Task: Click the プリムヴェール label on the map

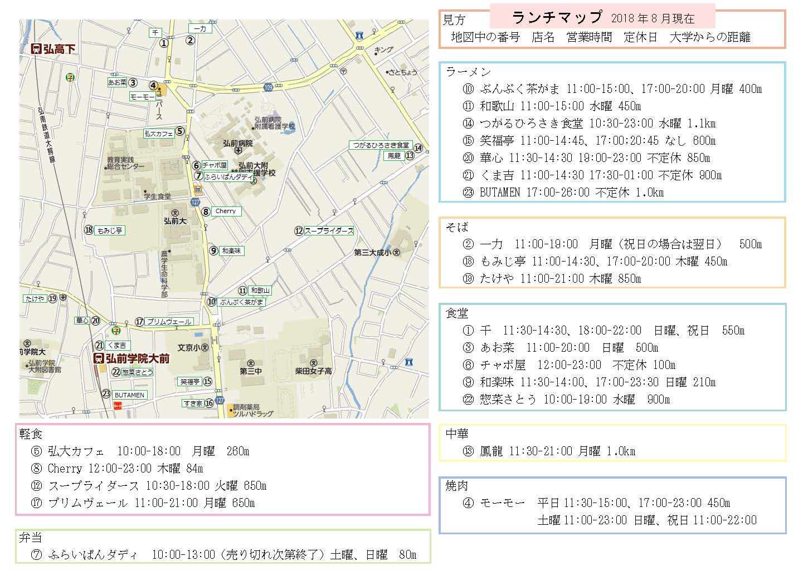Action: (x=169, y=322)
